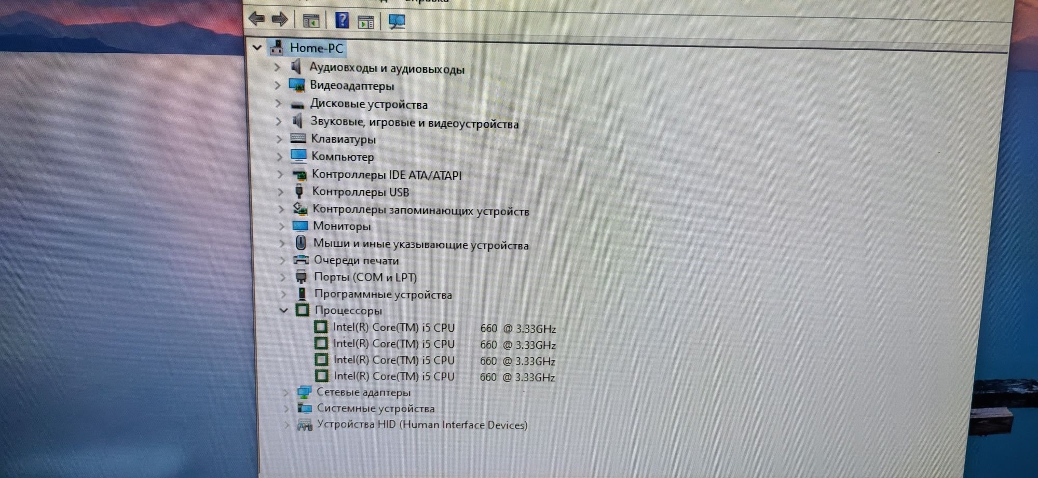The image size is (1038, 478).
Task: Select the Home-PC computer icon
Action: click(277, 47)
